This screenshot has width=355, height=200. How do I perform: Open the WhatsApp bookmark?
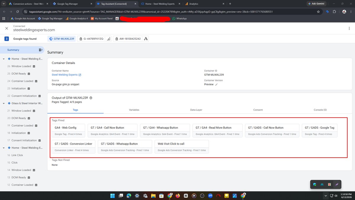tap(180, 18)
